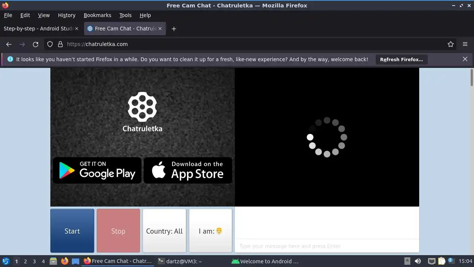Screen dimensions: 474x267
Task: Select the Free Cam Chat tab
Action: click(125, 29)
